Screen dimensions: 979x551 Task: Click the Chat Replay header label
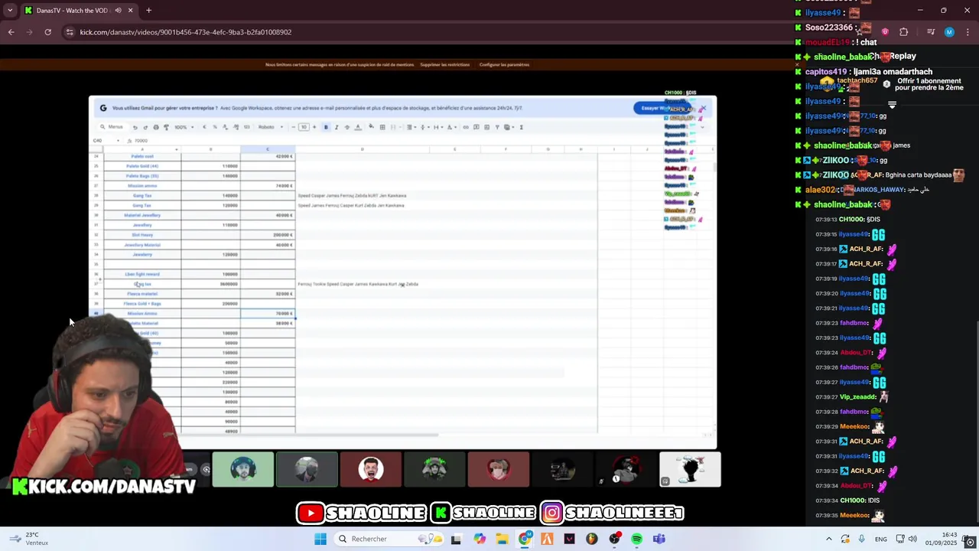[x=892, y=56]
